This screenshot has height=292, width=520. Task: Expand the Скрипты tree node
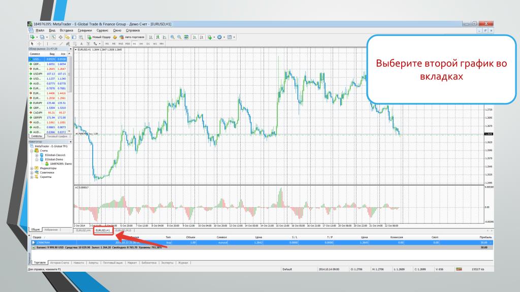click(x=32, y=177)
